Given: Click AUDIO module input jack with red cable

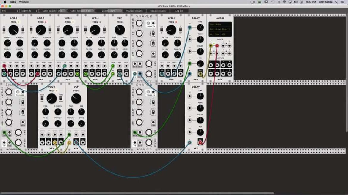Looking at the screenshot, I should (x=217, y=46).
